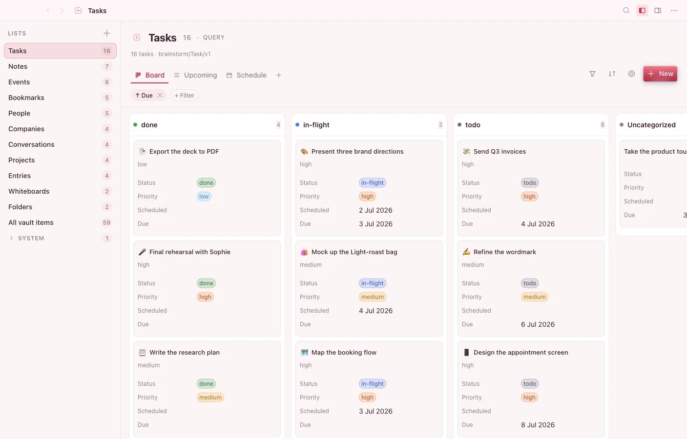Viewport: 687px width, 439px height.
Task: Open the Folders list
Action: [x=60, y=207]
